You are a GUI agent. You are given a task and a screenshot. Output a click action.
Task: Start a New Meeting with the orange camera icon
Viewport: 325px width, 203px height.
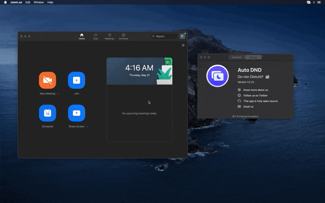48,80
